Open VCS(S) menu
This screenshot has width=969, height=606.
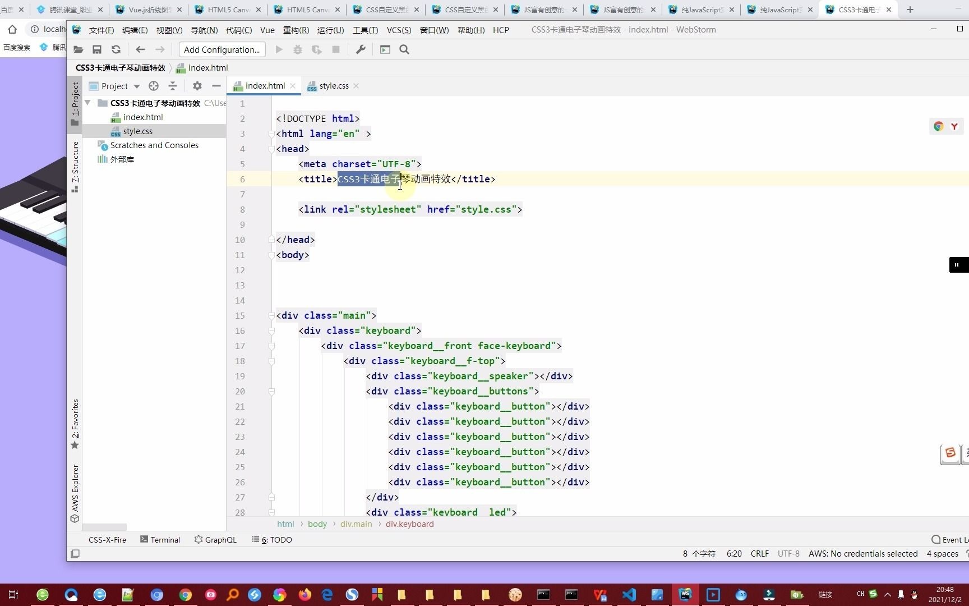(x=399, y=30)
